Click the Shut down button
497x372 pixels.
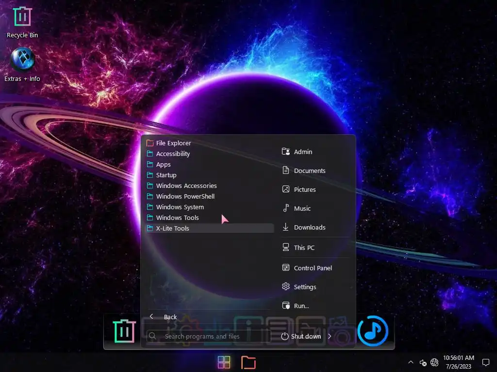click(x=301, y=336)
